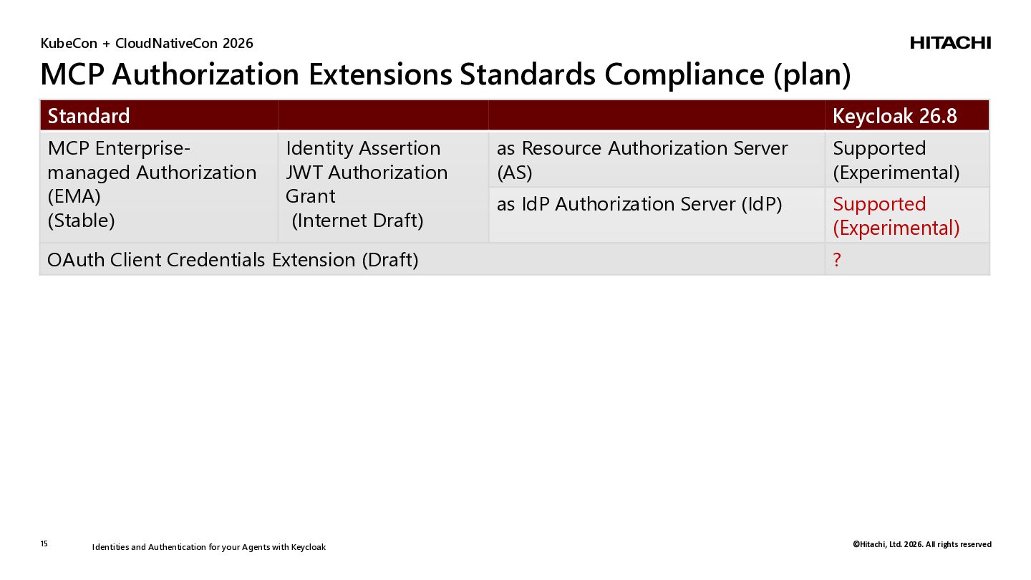Click the "as Resource Authorization Server (AS)" cell

(x=657, y=160)
